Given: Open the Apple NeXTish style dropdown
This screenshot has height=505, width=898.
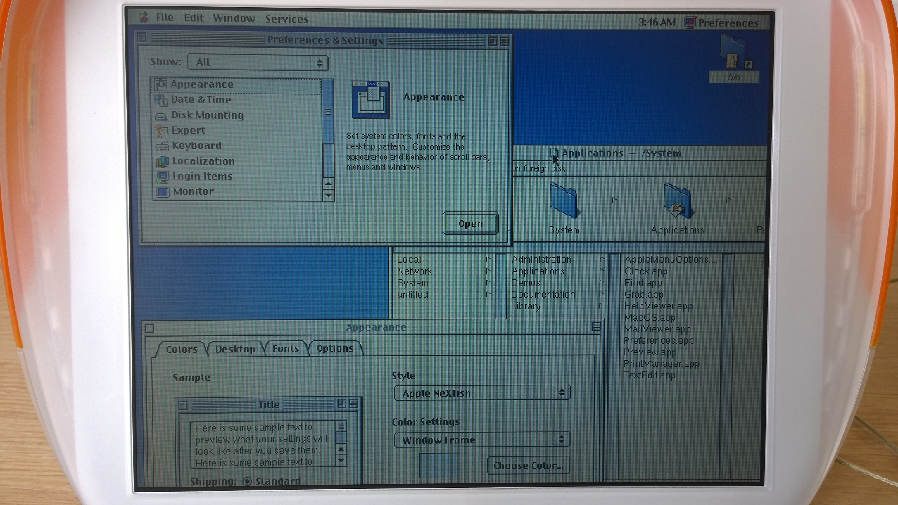Looking at the screenshot, I should (482, 393).
